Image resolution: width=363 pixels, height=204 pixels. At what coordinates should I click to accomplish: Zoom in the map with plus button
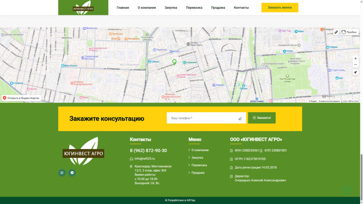[356, 59]
